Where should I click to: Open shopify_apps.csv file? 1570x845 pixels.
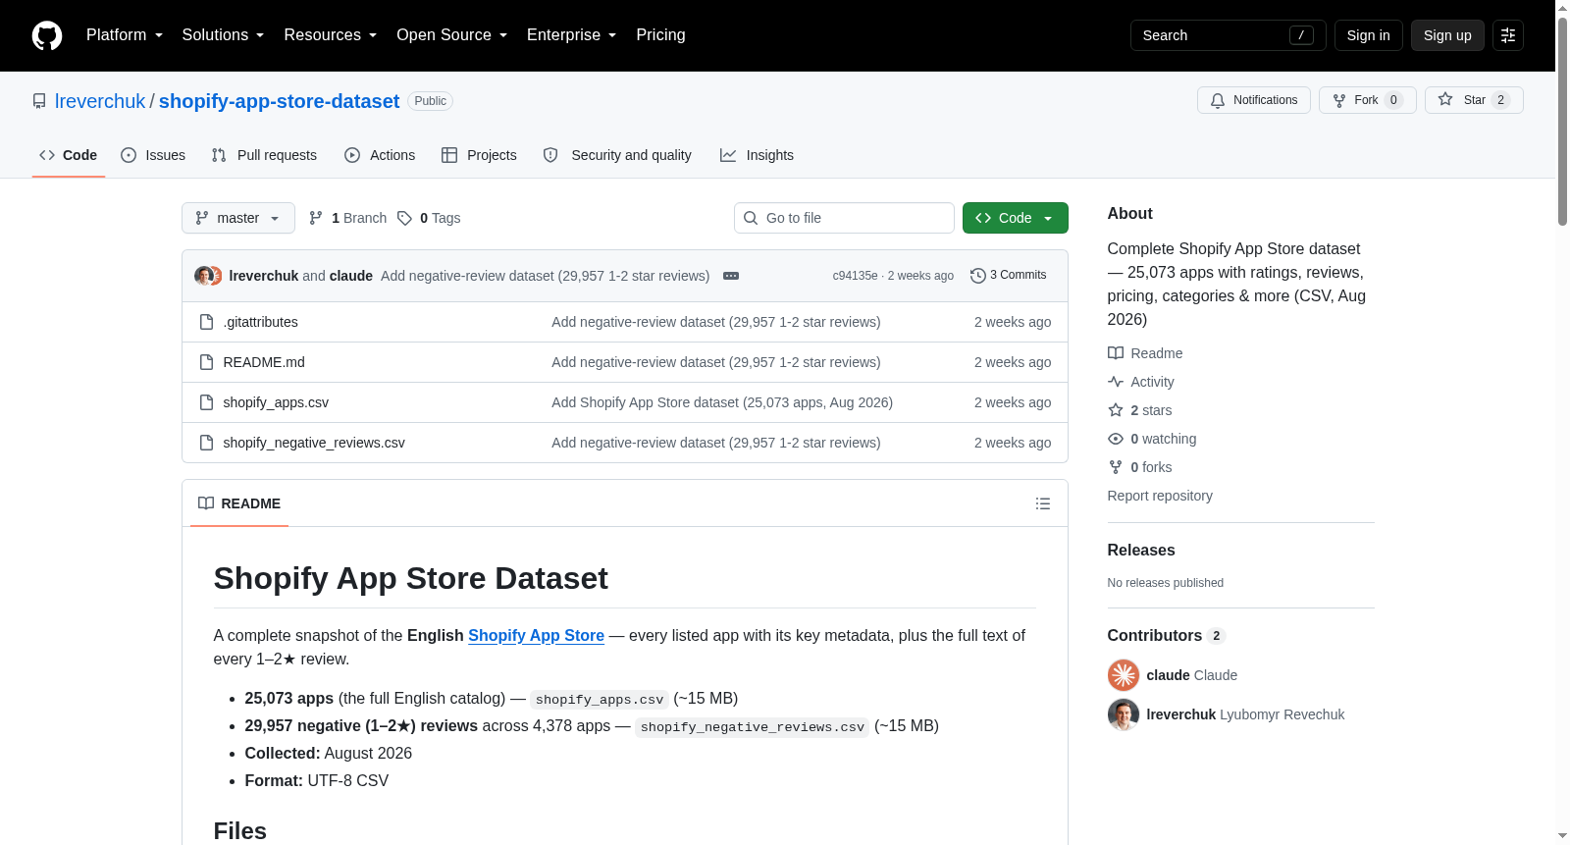point(276,402)
